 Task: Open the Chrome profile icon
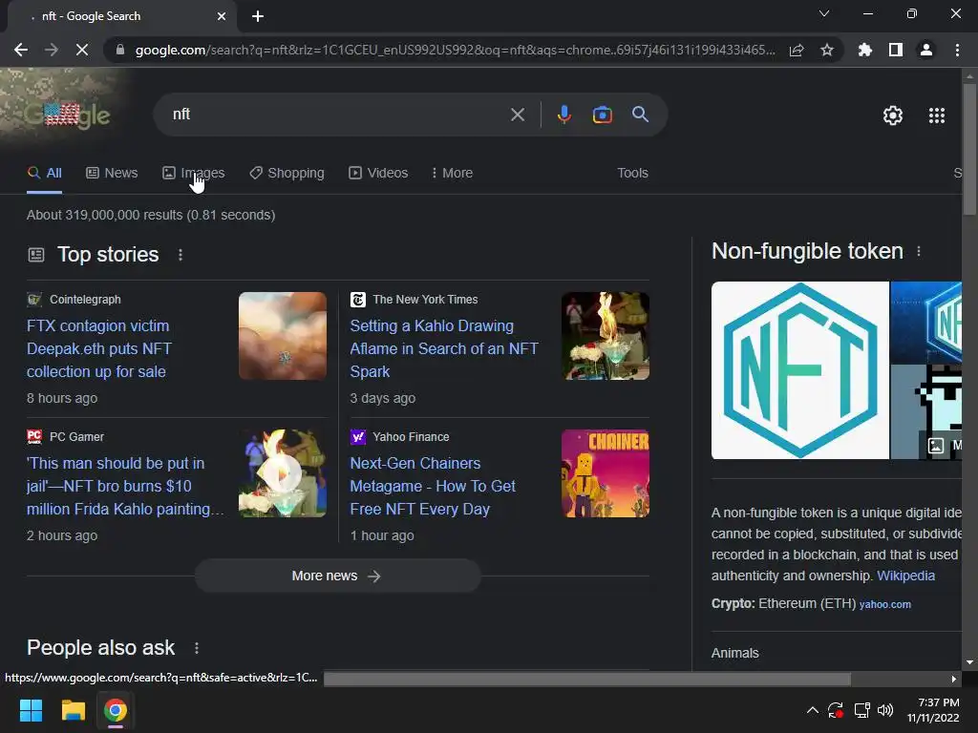point(926,50)
